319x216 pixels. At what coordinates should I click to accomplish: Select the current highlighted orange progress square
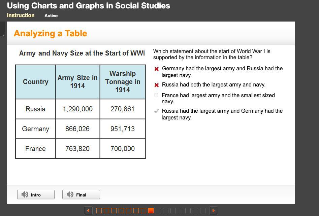[x=151, y=211]
